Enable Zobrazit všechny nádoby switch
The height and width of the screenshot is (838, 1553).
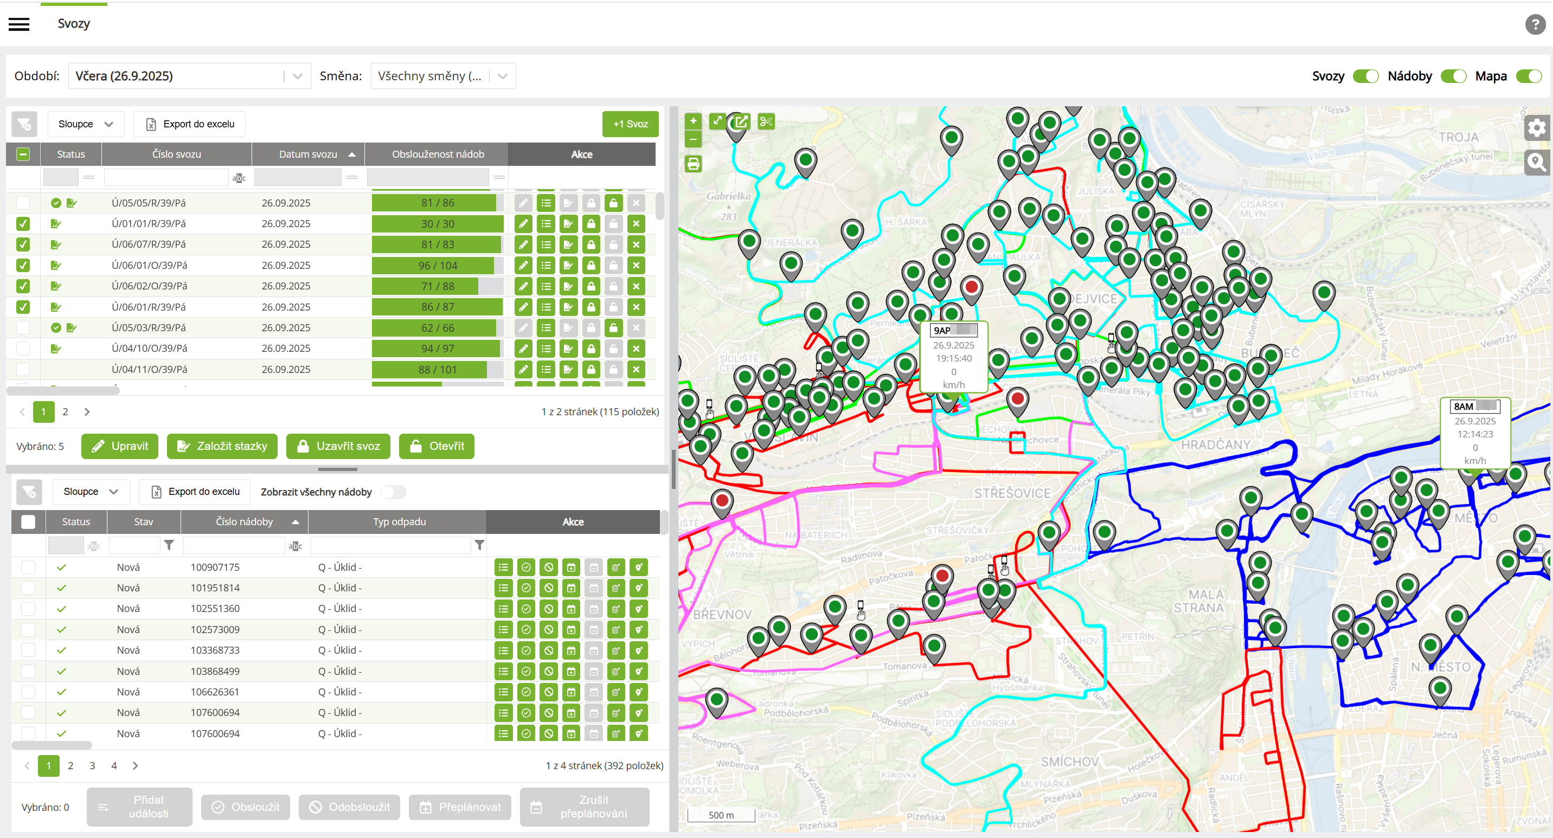(x=394, y=492)
